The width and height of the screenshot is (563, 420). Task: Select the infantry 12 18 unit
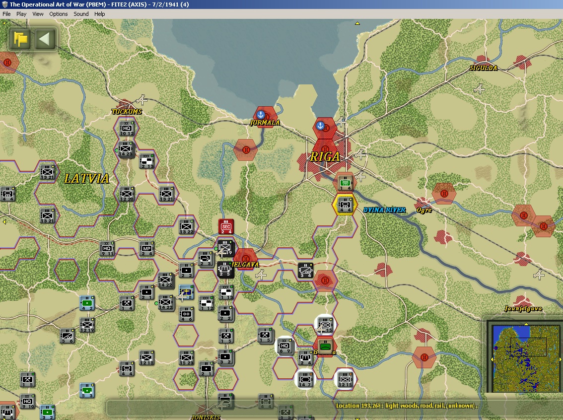(x=146, y=358)
